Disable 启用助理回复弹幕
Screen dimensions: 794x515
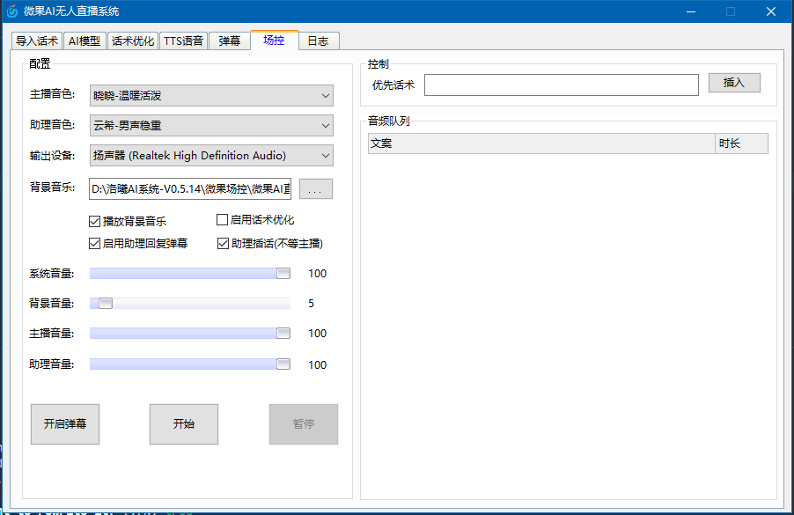pos(94,242)
